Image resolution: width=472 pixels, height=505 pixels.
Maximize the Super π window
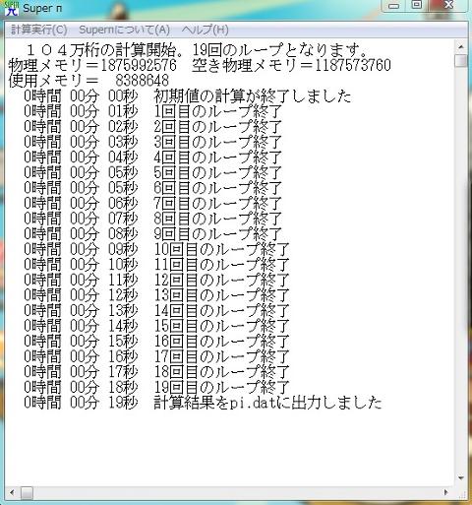417,6
